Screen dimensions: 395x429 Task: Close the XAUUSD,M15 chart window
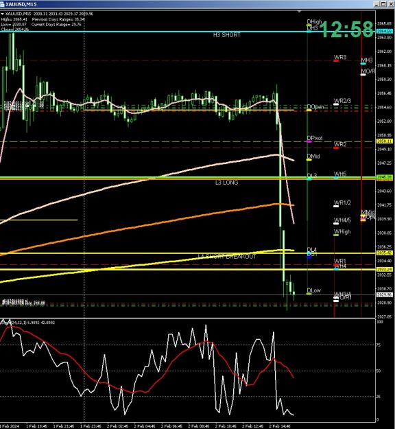click(390, 4)
